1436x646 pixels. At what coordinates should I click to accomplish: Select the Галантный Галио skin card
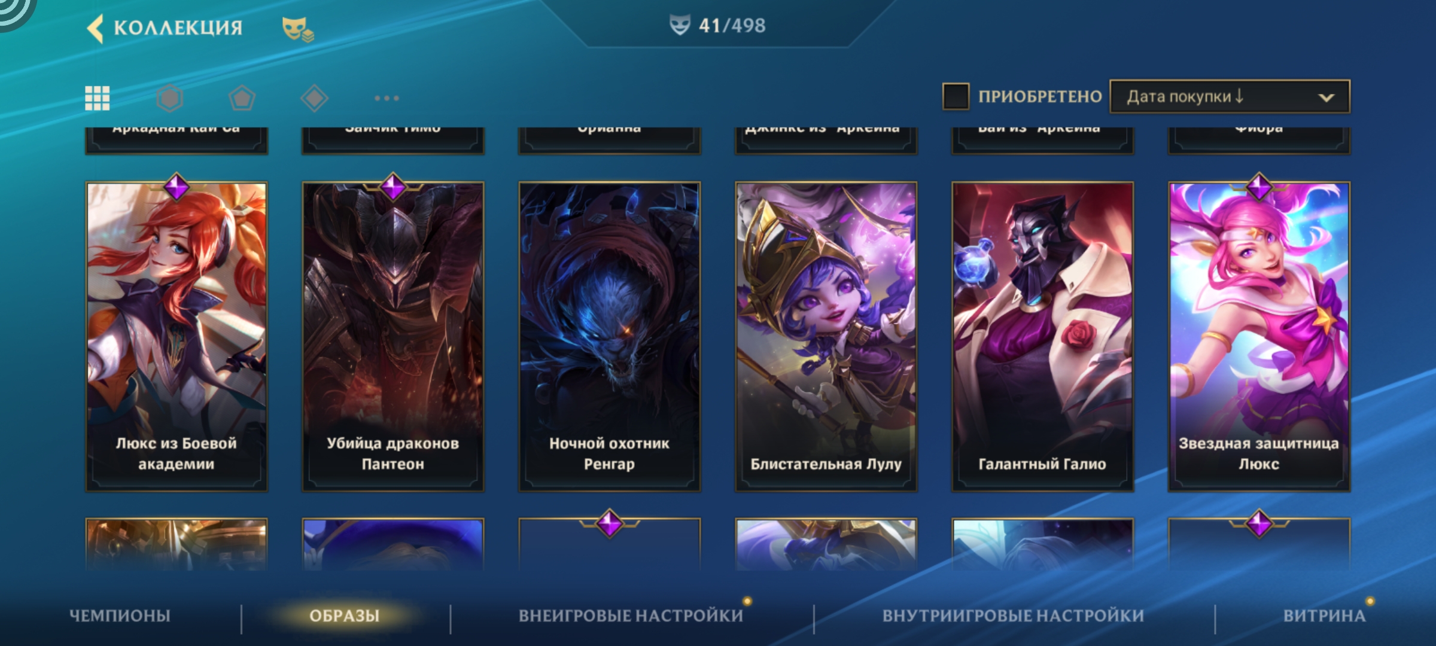[x=1043, y=337]
